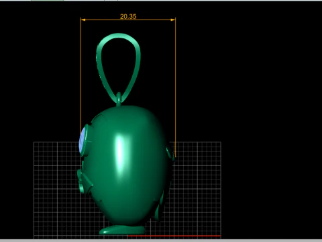Select the flat foot base beneath the pendant
The width and height of the screenshot is (322, 242).
[x=122, y=230]
